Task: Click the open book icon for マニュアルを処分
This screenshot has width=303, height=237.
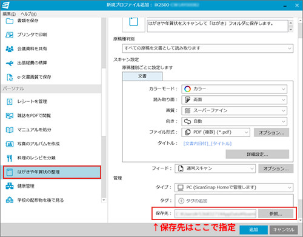Action: click(x=10, y=130)
